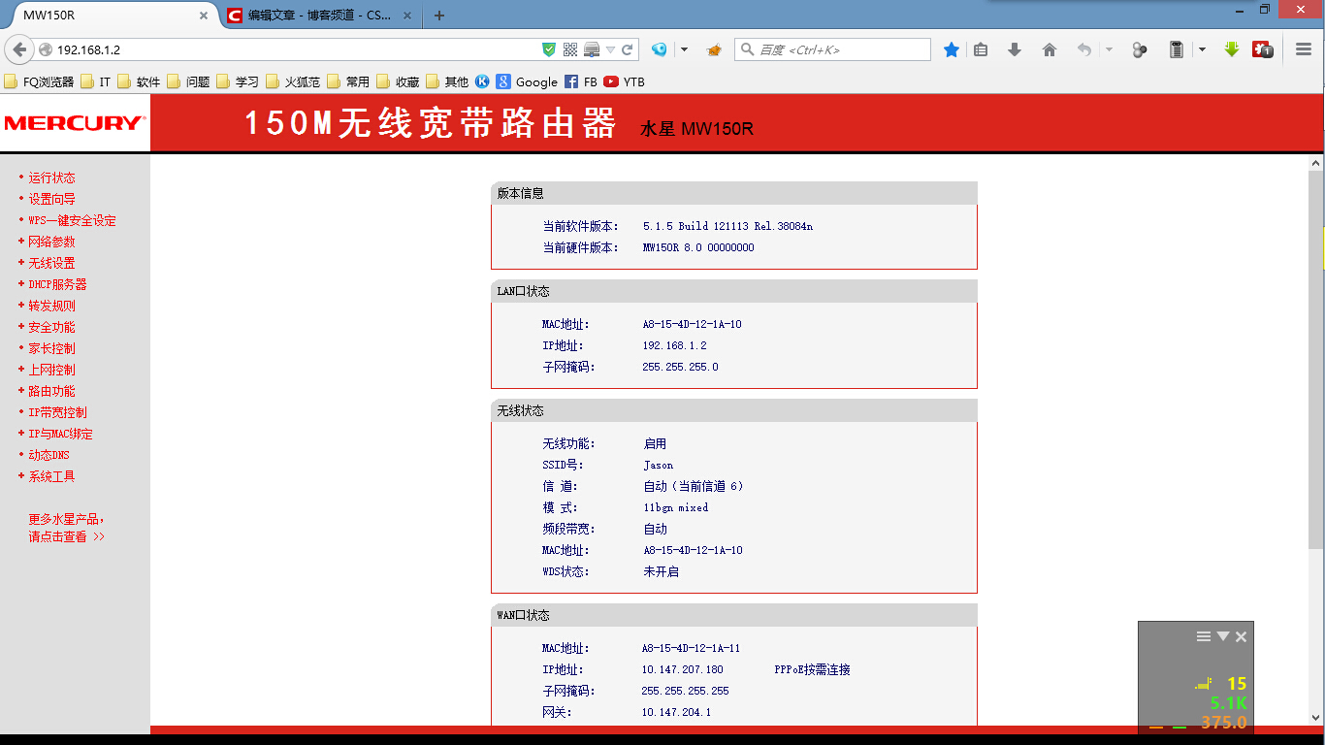Close the MW150R tab
1325x745 pixels.
pyautogui.click(x=204, y=16)
